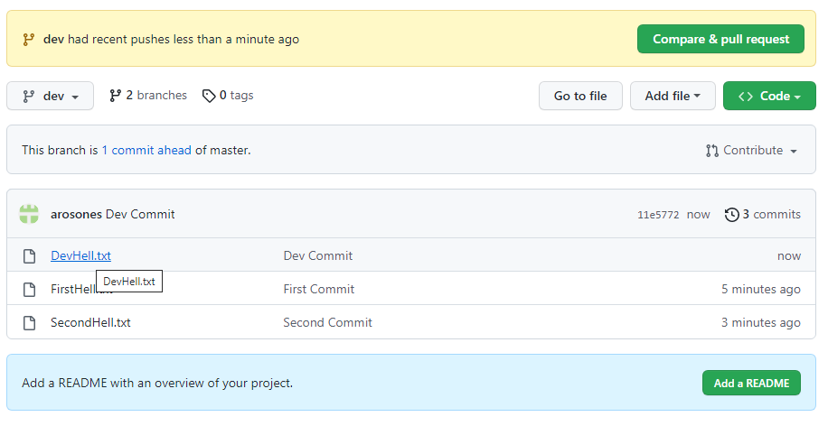Viewport: 828px width, 426px height.
Task: Click branch icon beside 2 branches
Action: click(x=115, y=96)
